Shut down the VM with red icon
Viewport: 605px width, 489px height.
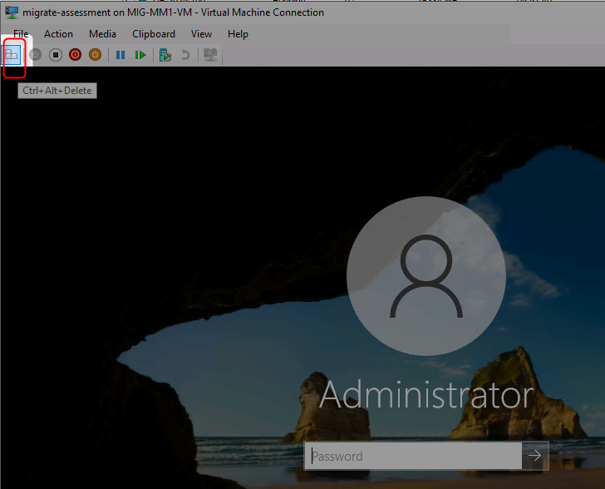pyautogui.click(x=76, y=55)
